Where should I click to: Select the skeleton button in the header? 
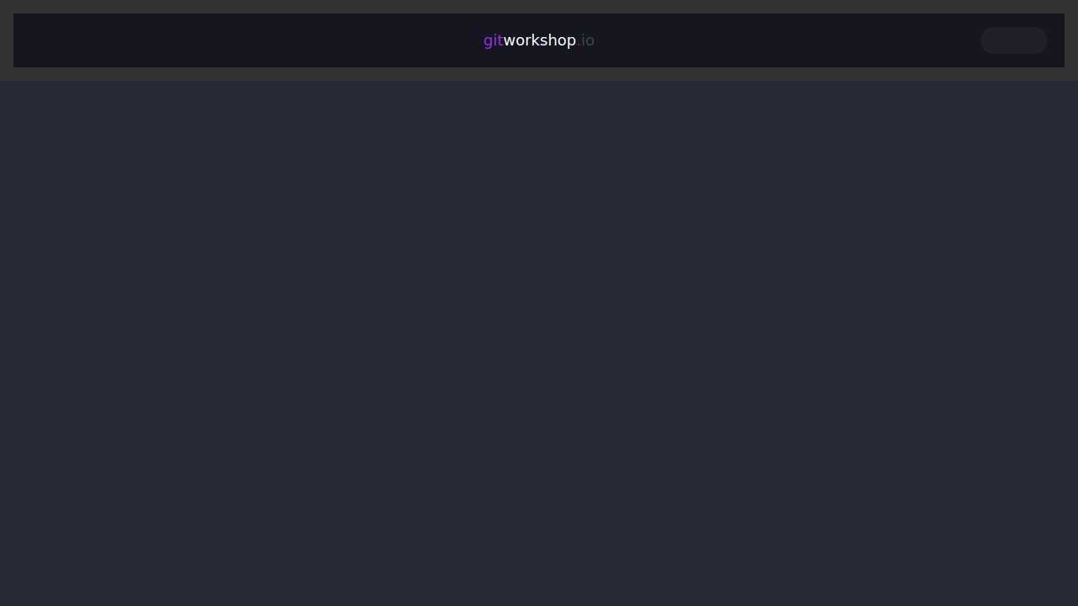pyautogui.click(x=1013, y=40)
